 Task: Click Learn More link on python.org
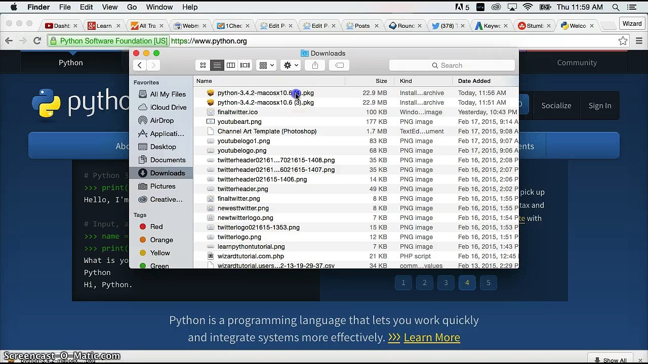click(432, 337)
